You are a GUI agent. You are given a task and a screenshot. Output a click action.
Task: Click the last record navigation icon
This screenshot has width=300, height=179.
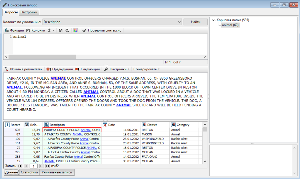48,166
